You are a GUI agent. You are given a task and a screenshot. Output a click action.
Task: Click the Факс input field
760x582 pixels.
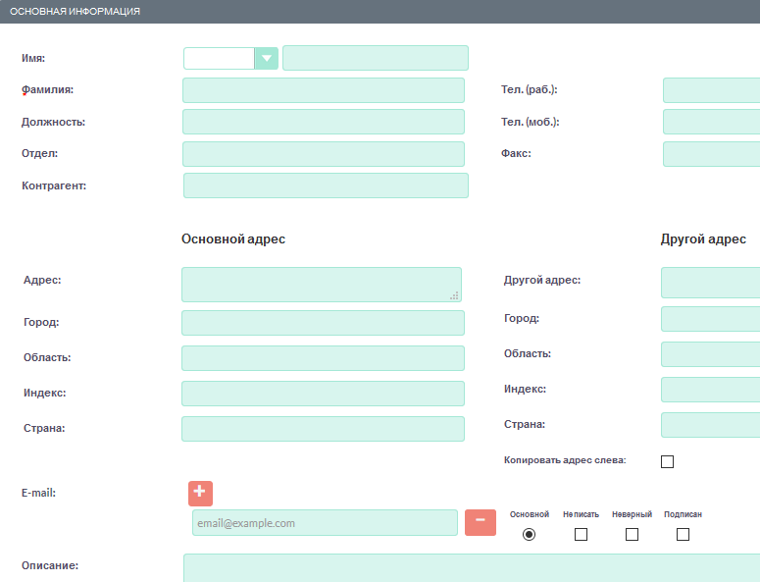(x=711, y=154)
